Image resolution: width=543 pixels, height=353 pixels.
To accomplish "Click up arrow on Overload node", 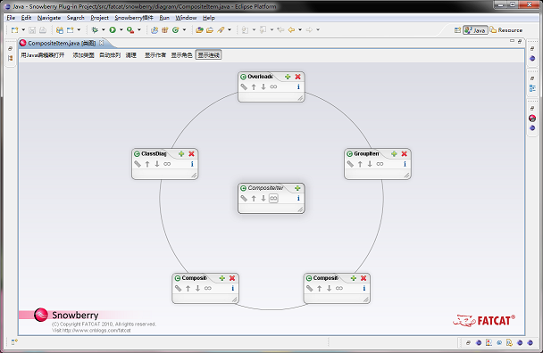I will (254, 86).
